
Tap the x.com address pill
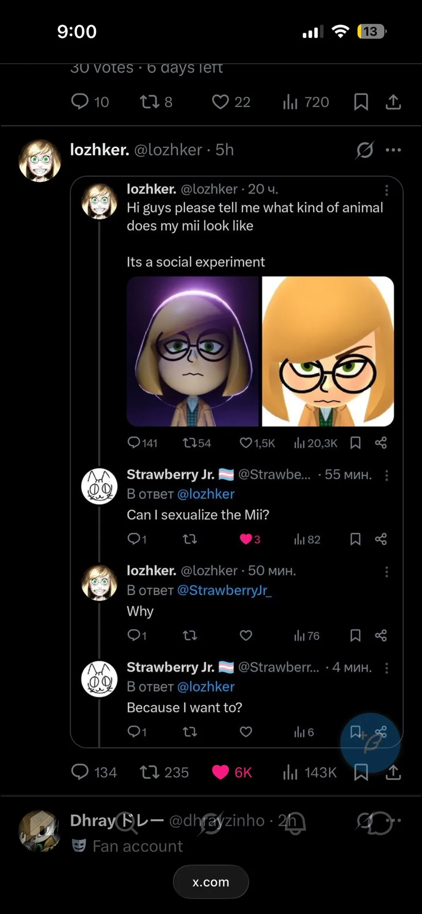211,882
